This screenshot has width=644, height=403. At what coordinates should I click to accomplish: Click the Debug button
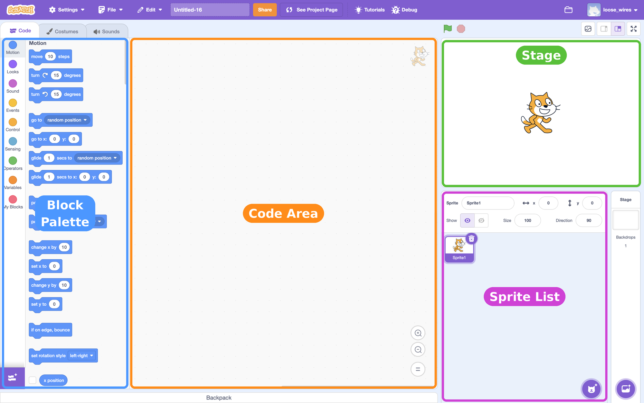pyautogui.click(x=404, y=10)
